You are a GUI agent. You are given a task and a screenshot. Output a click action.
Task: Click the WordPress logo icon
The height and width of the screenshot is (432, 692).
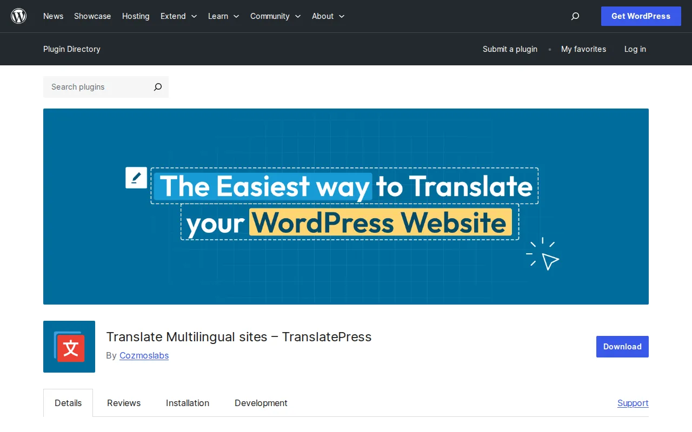click(x=19, y=16)
